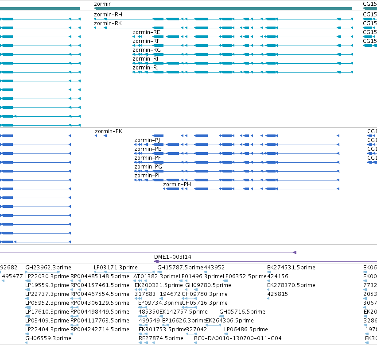Click the LP06352.5prime EST label

(x=245, y=276)
